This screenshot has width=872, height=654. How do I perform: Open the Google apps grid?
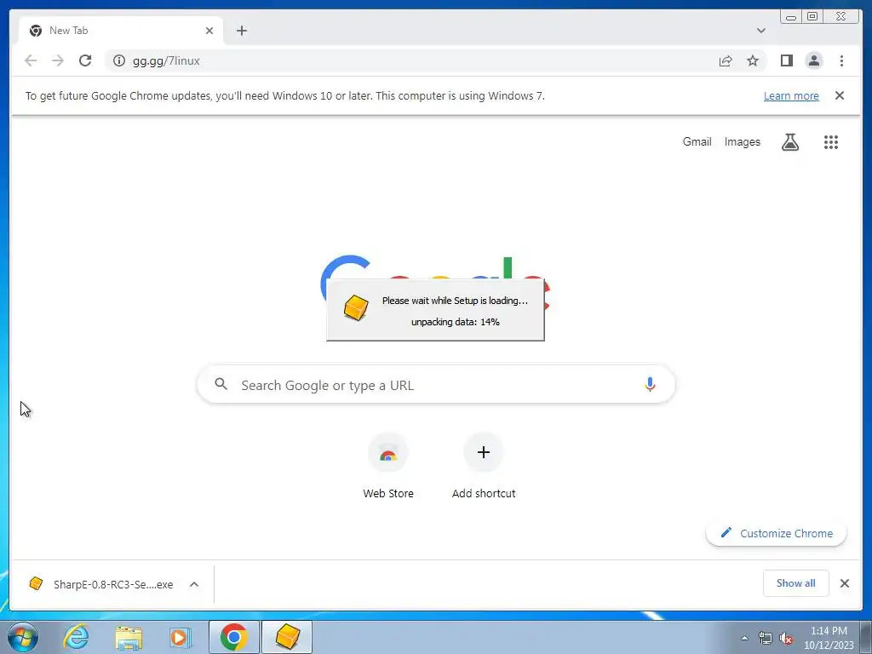point(831,142)
